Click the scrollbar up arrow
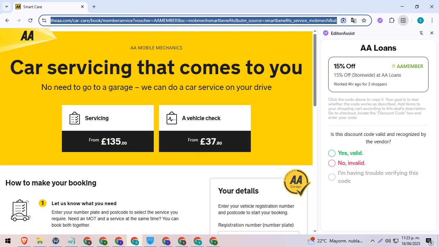 315,31
